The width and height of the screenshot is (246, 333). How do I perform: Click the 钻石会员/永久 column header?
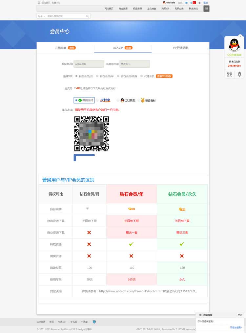(x=182, y=194)
